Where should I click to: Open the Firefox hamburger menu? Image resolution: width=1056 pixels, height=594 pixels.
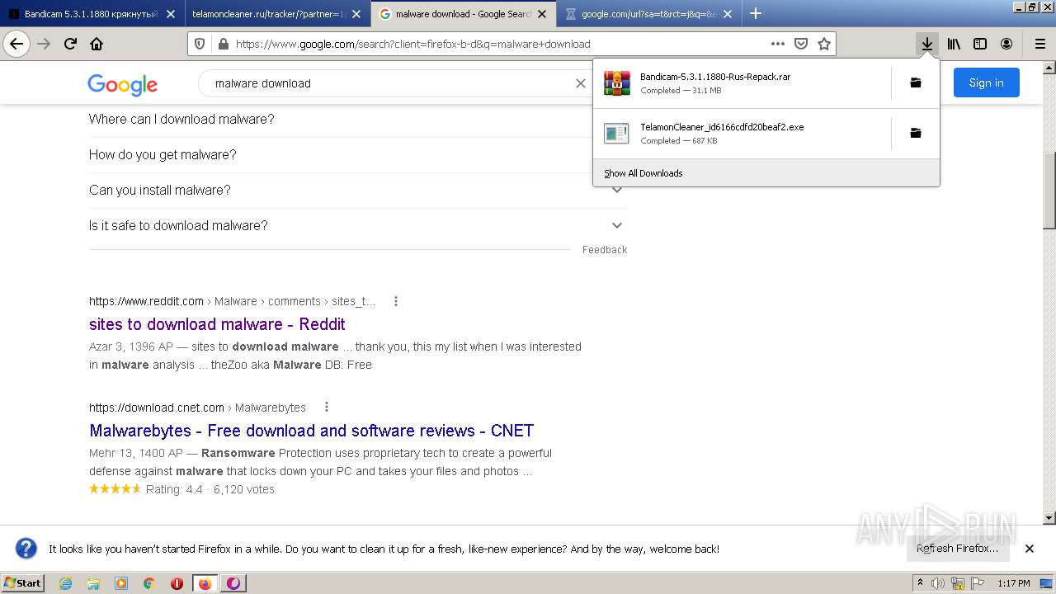click(x=1040, y=44)
